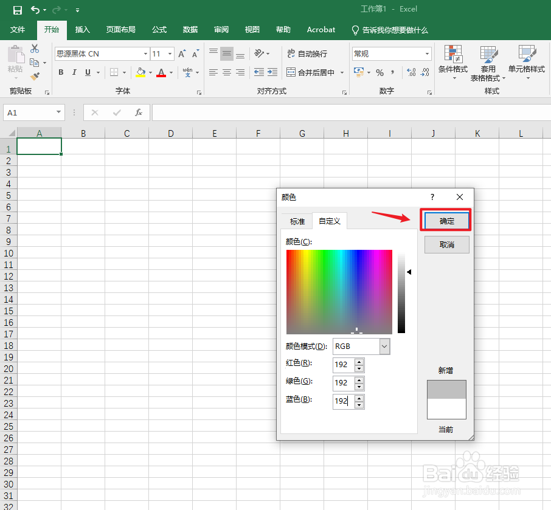Image resolution: width=551 pixels, height=510 pixels.
Task: Click the decrease indent icon
Action: [x=259, y=72]
